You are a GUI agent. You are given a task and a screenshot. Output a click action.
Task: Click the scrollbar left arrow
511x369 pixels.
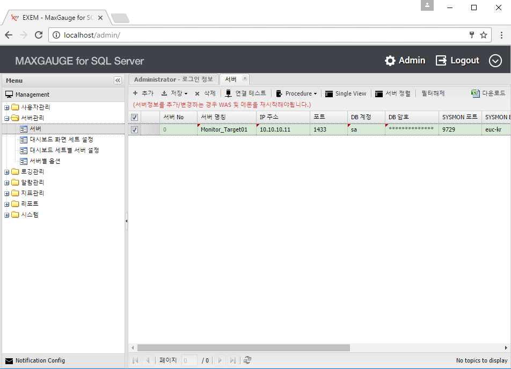pyautogui.click(x=132, y=348)
